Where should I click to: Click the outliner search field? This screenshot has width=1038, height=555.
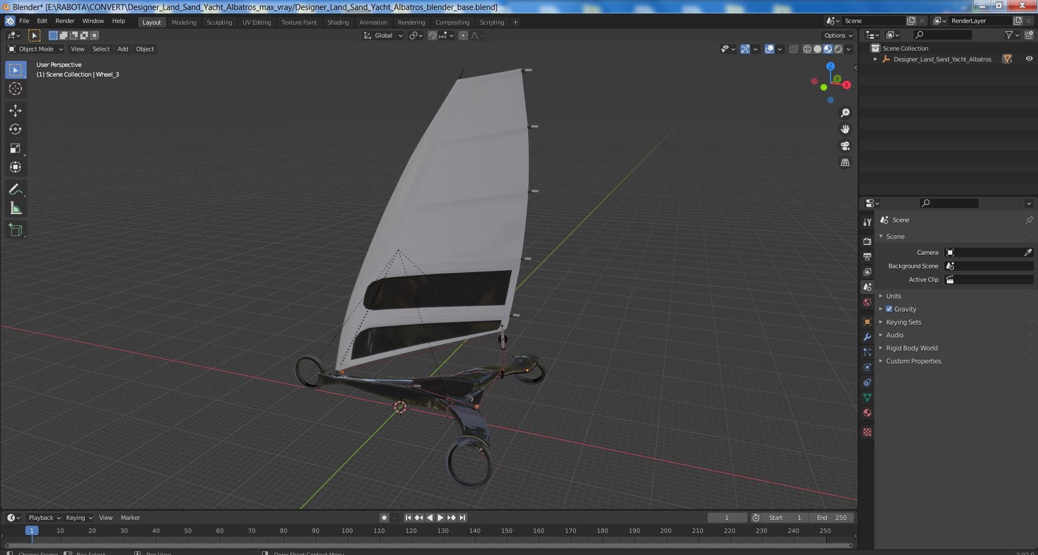tap(943, 35)
